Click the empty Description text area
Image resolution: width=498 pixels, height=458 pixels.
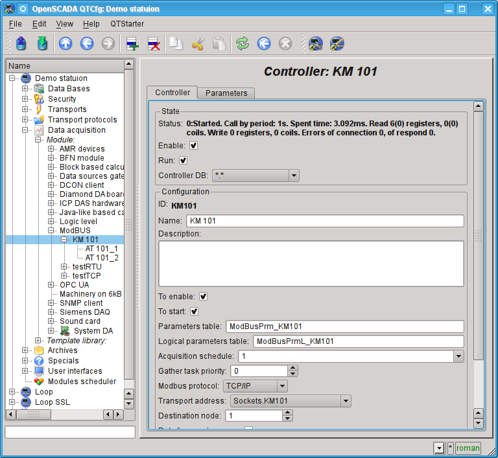(x=311, y=264)
